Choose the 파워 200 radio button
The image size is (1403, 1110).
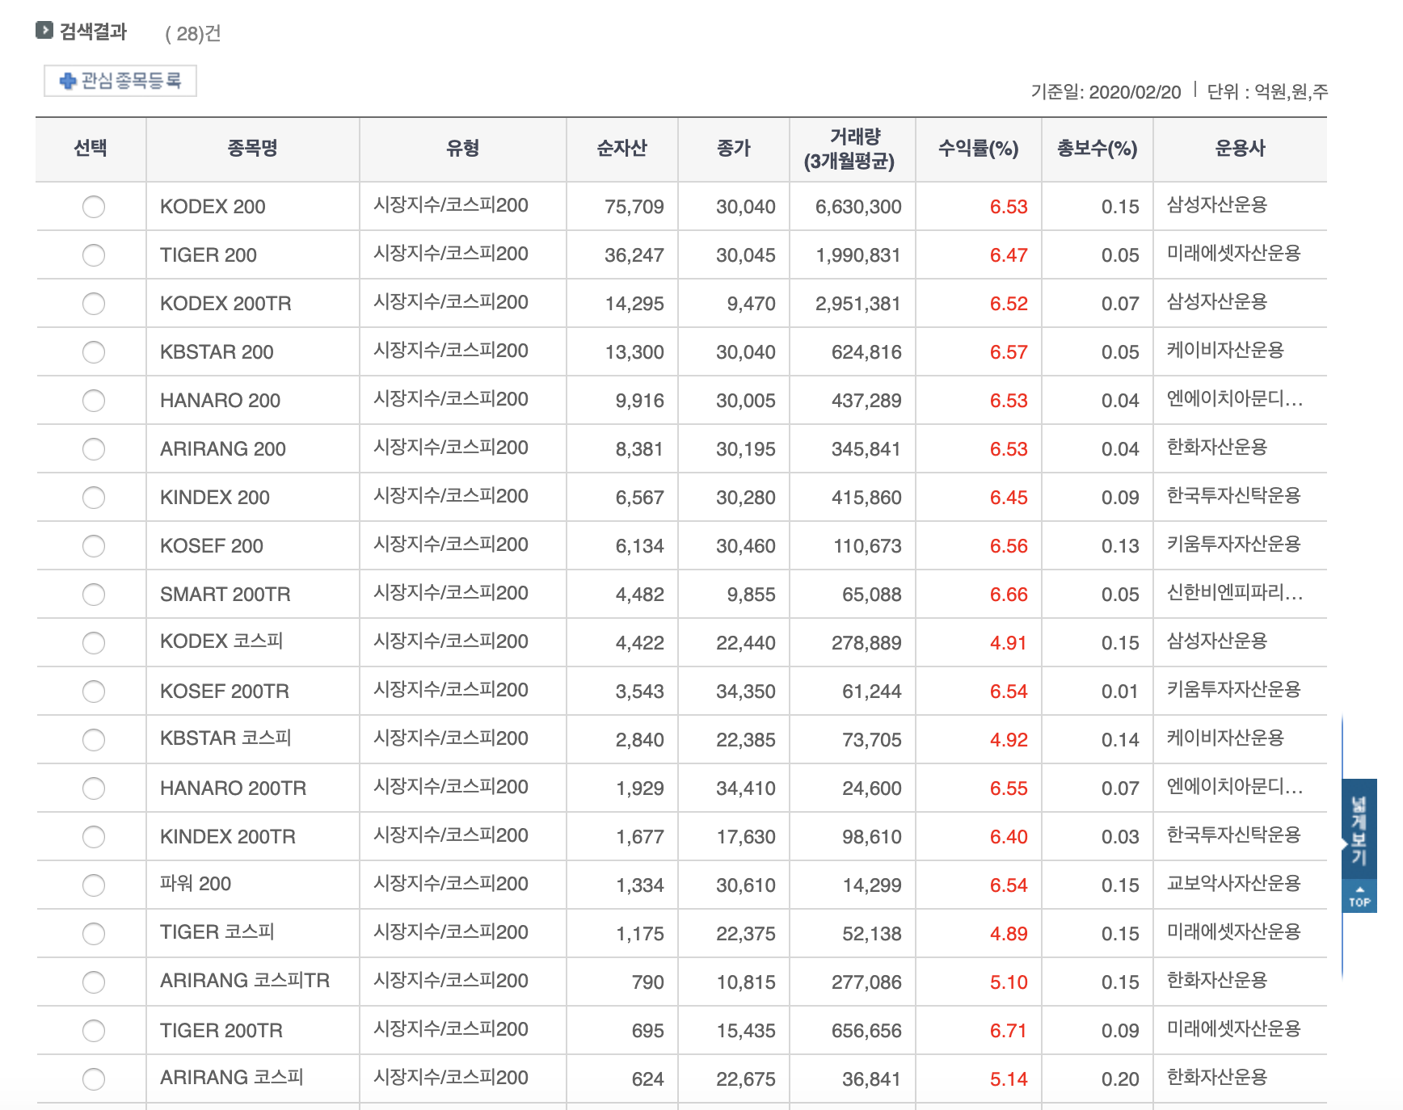click(x=94, y=885)
